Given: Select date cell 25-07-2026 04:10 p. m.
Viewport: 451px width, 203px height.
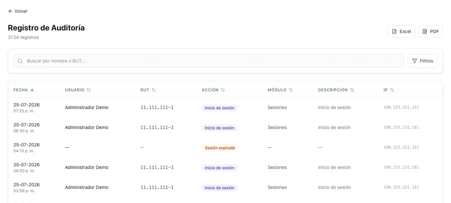Looking at the screenshot, I should coord(27,148).
